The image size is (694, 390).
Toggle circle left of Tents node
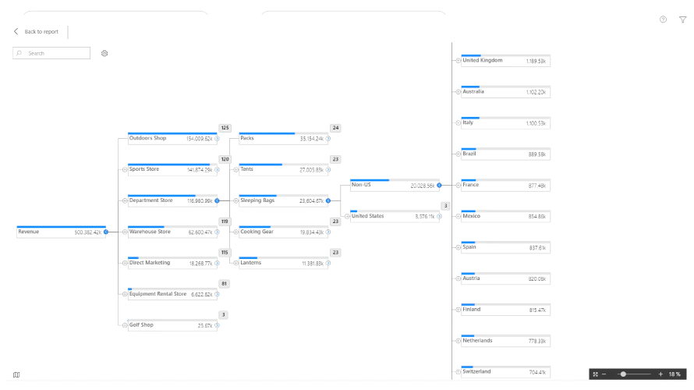(x=236, y=169)
